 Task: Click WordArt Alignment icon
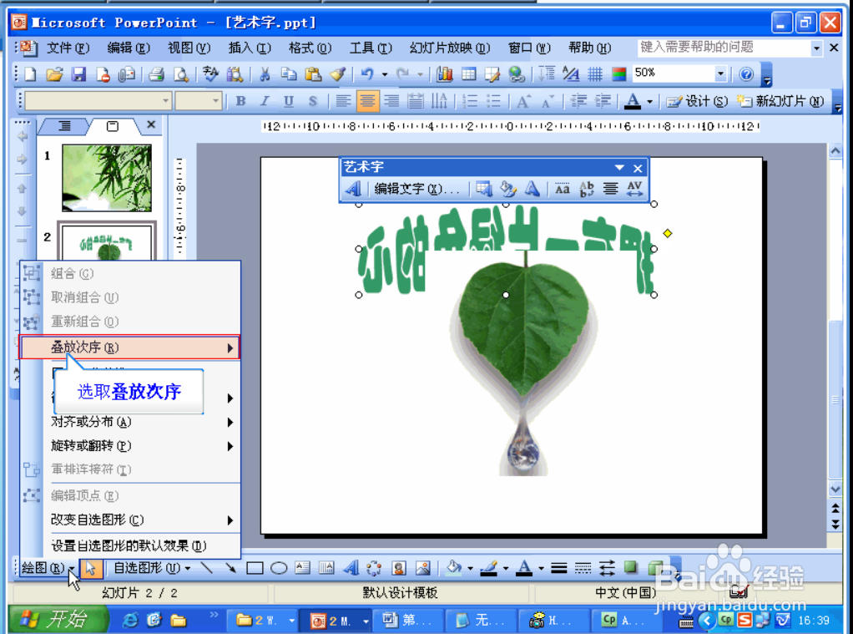[610, 189]
